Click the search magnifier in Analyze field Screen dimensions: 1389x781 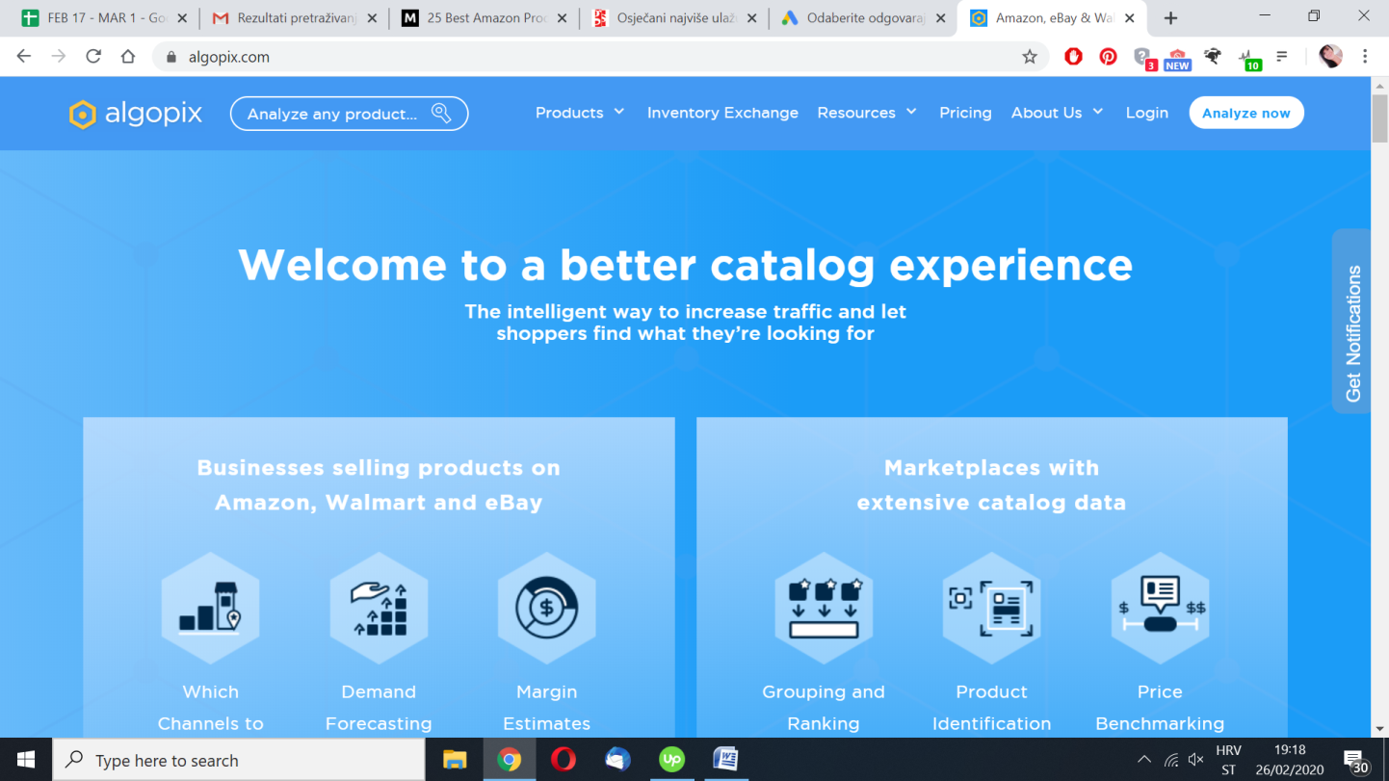[x=441, y=114]
